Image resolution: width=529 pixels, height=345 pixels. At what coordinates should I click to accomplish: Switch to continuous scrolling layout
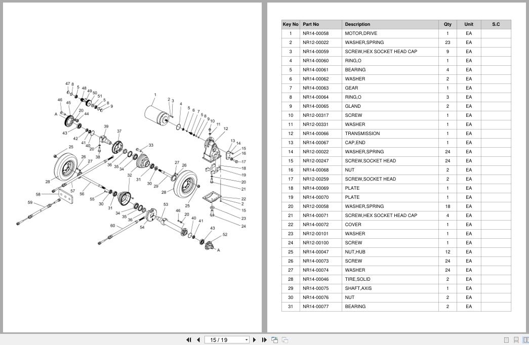click(x=516, y=340)
